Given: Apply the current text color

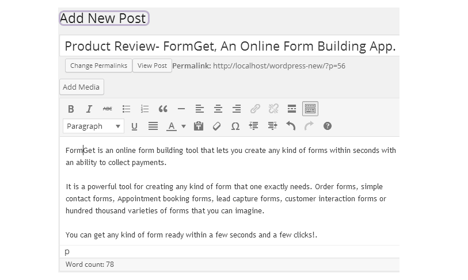Looking at the screenshot, I should (x=172, y=126).
